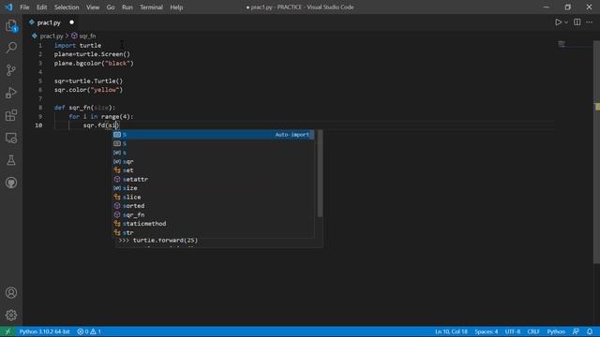Image resolution: width=600 pixels, height=337 pixels.
Task: Show errors and warnings count in status bar
Action: click(x=89, y=331)
